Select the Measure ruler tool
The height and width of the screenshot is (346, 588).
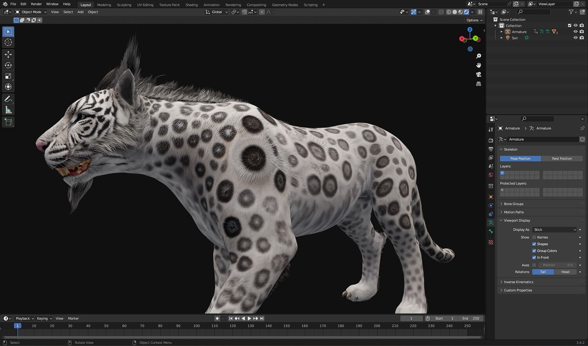(8, 110)
